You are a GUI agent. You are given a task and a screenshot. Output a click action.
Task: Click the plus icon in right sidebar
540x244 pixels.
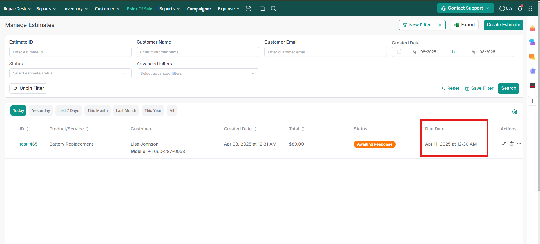tap(532, 101)
